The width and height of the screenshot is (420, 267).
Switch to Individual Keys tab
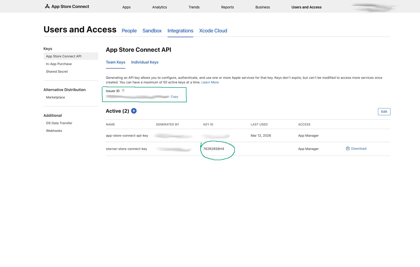tap(145, 62)
